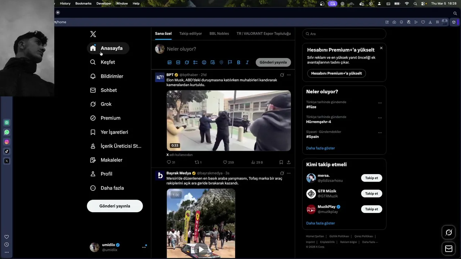Switch to BBL Nobles tab
This screenshot has height=259, width=461.
(x=219, y=33)
